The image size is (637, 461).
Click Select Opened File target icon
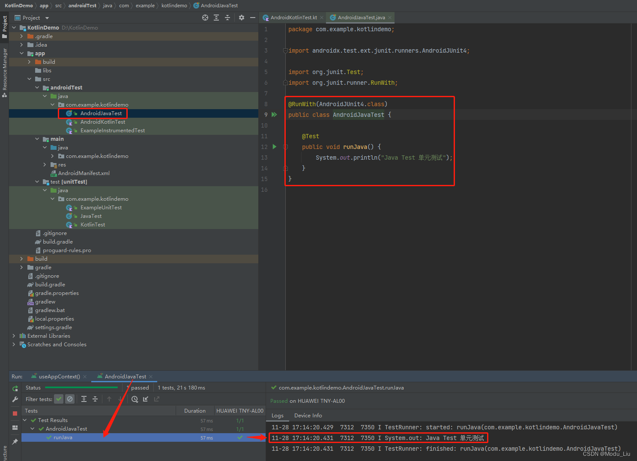(205, 18)
